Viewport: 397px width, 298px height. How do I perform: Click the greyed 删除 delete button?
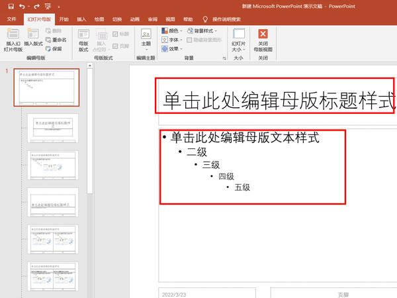pyautogui.click(x=54, y=30)
